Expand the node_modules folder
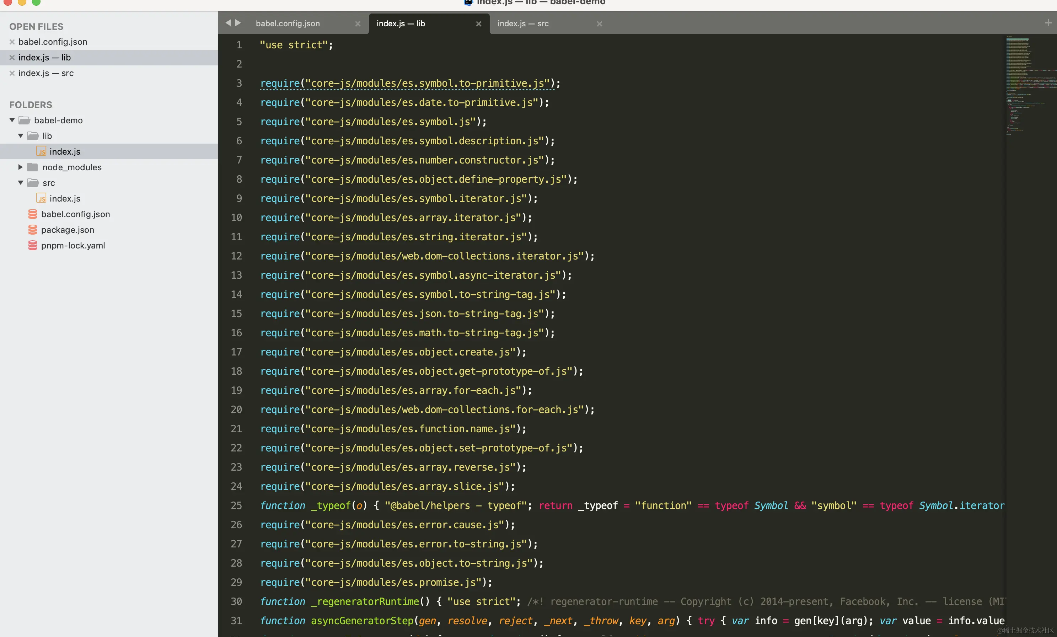The image size is (1057, 637). (x=20, y=167)
